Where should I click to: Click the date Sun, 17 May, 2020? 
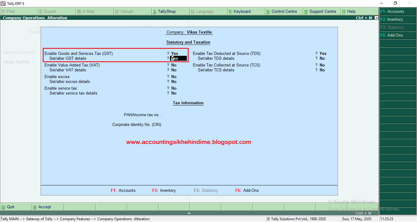(357, 219)
